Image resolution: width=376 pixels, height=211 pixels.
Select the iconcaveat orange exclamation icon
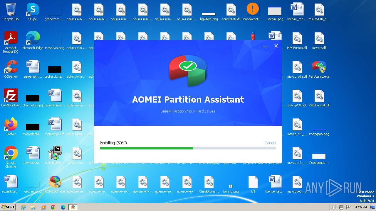point(253,12)
